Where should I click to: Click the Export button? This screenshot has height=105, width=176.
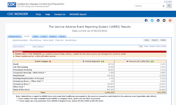coord(155,40)
